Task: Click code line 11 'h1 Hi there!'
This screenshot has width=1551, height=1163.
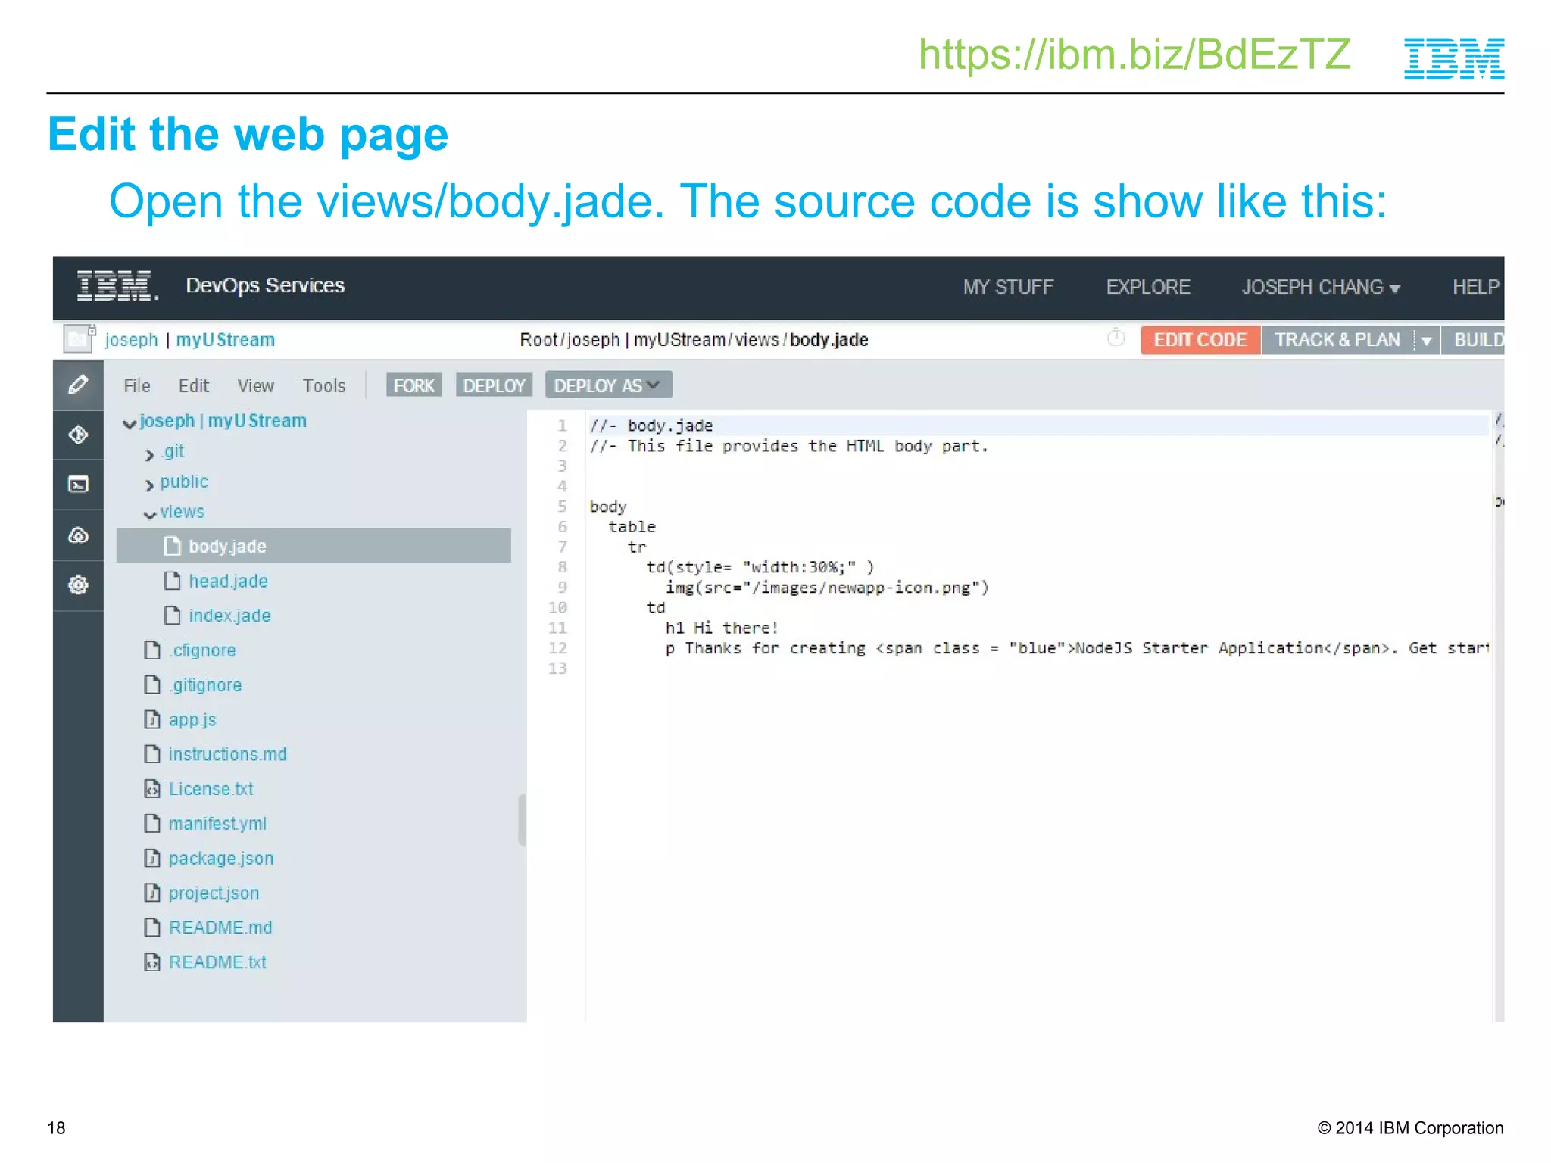Action: (x=722, y=628)
